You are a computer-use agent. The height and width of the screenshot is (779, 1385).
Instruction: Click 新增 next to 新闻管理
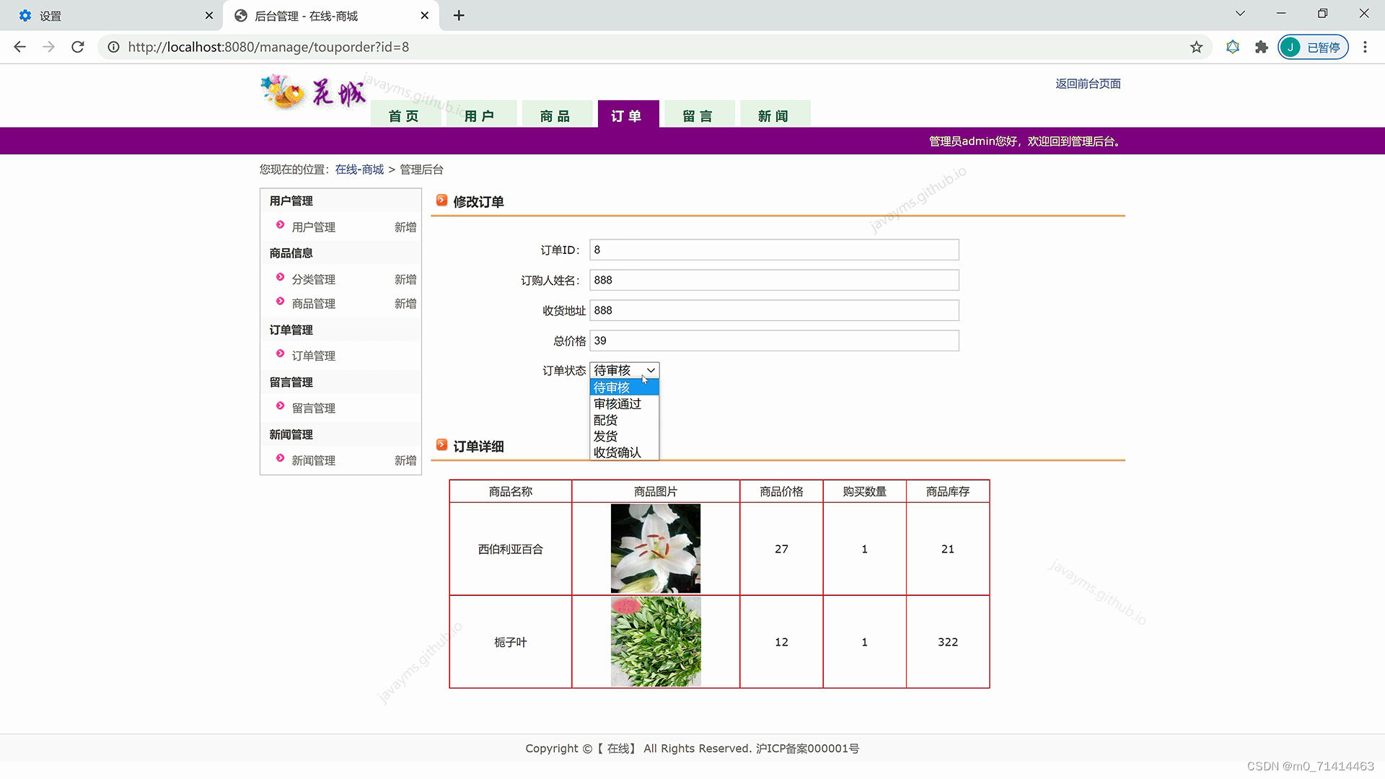(x=405, y=460)
